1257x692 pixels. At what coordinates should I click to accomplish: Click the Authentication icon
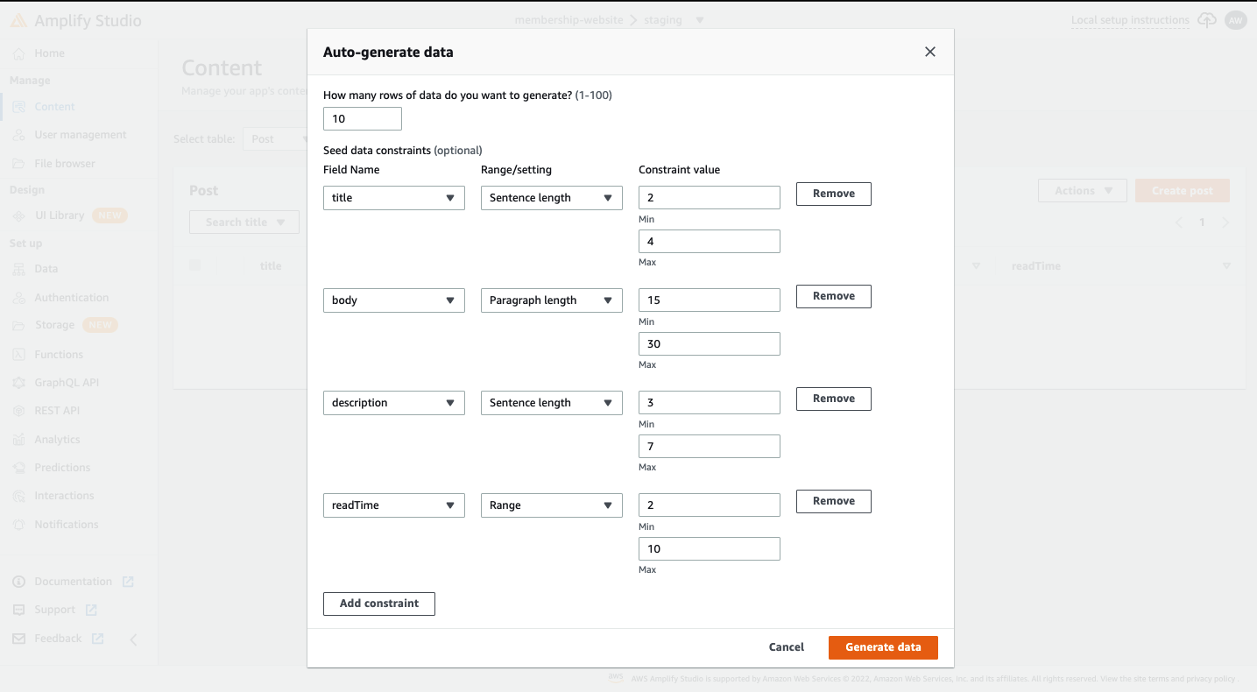point(18,298)
